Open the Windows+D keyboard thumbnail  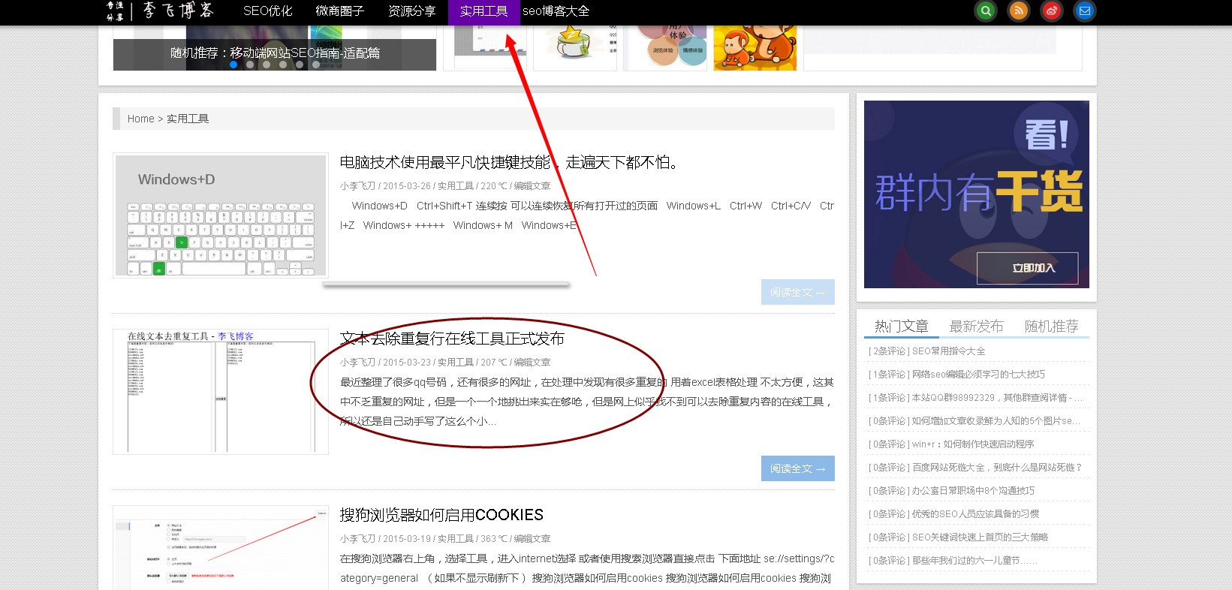[x=221, y=215]
